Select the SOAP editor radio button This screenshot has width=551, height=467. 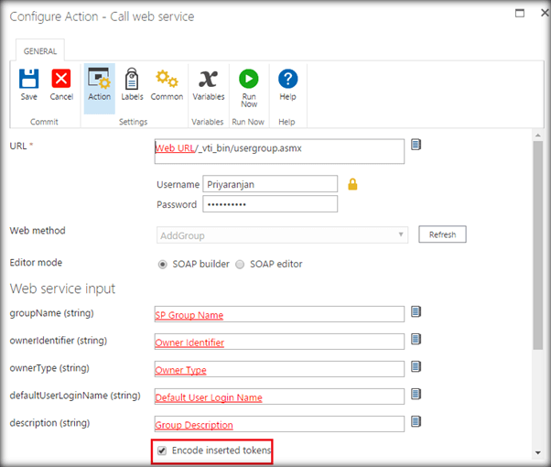pyautogui.click(x=240, y=264)
